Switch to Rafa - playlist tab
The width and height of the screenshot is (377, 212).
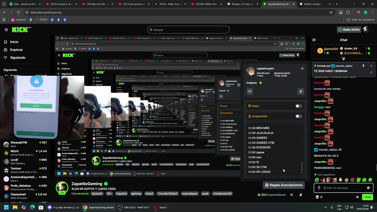(25, 4)
